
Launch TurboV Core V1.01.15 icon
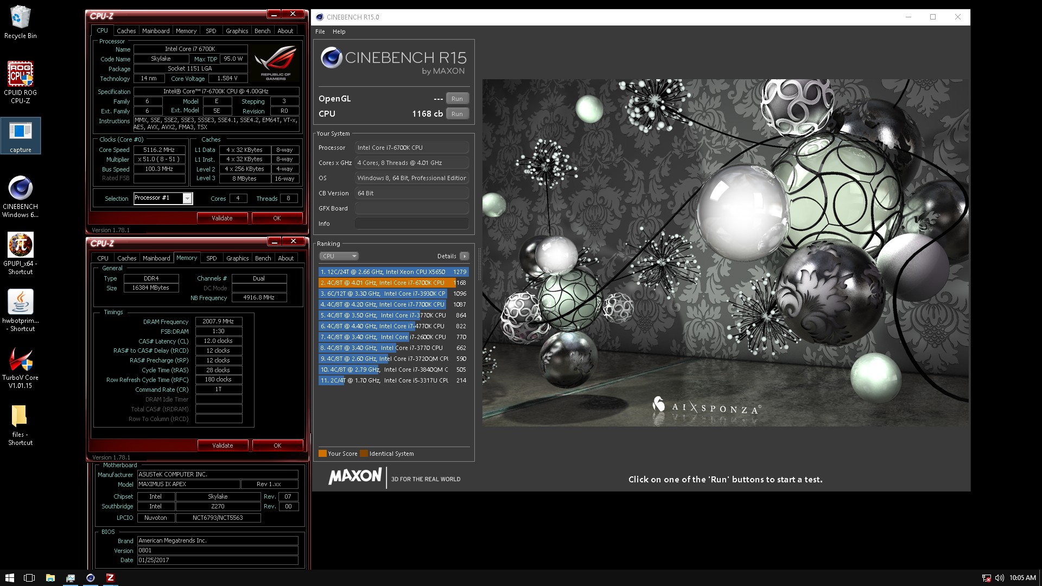pos(20,367)
